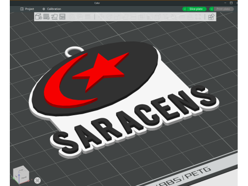
Task: Select the Text shape tool icon
Action: pos(166,17)
